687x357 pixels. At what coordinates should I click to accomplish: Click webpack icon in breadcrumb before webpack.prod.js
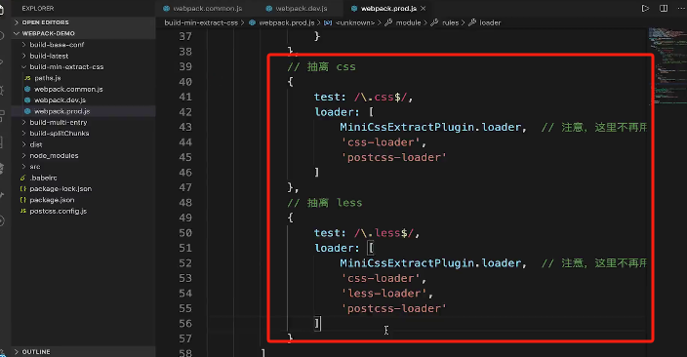[x=253, y=22]
